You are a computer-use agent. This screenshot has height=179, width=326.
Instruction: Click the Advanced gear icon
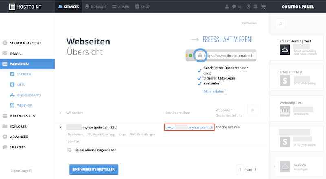click(5, 137)
